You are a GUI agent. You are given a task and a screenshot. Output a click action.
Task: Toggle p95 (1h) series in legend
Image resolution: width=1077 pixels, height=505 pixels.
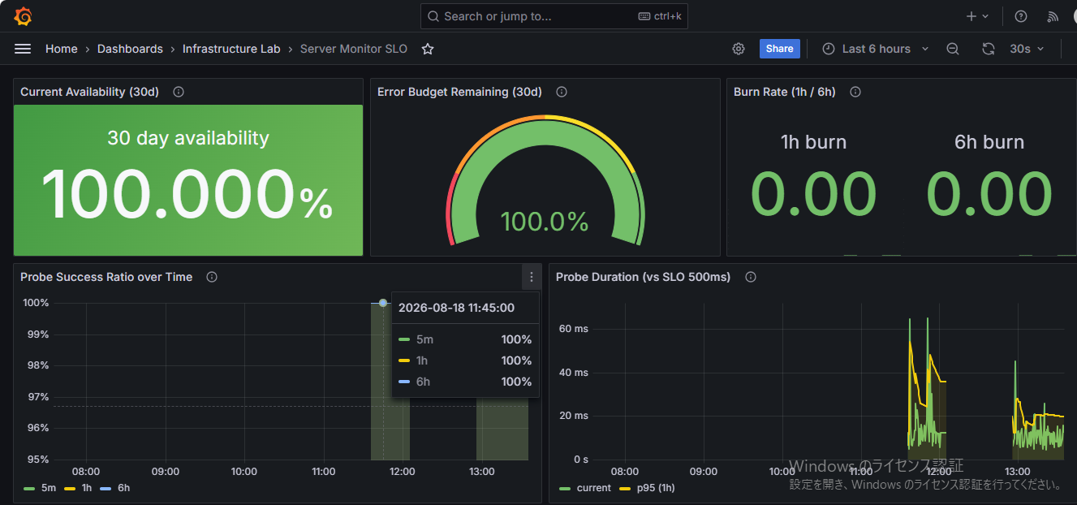click(647, 488)
